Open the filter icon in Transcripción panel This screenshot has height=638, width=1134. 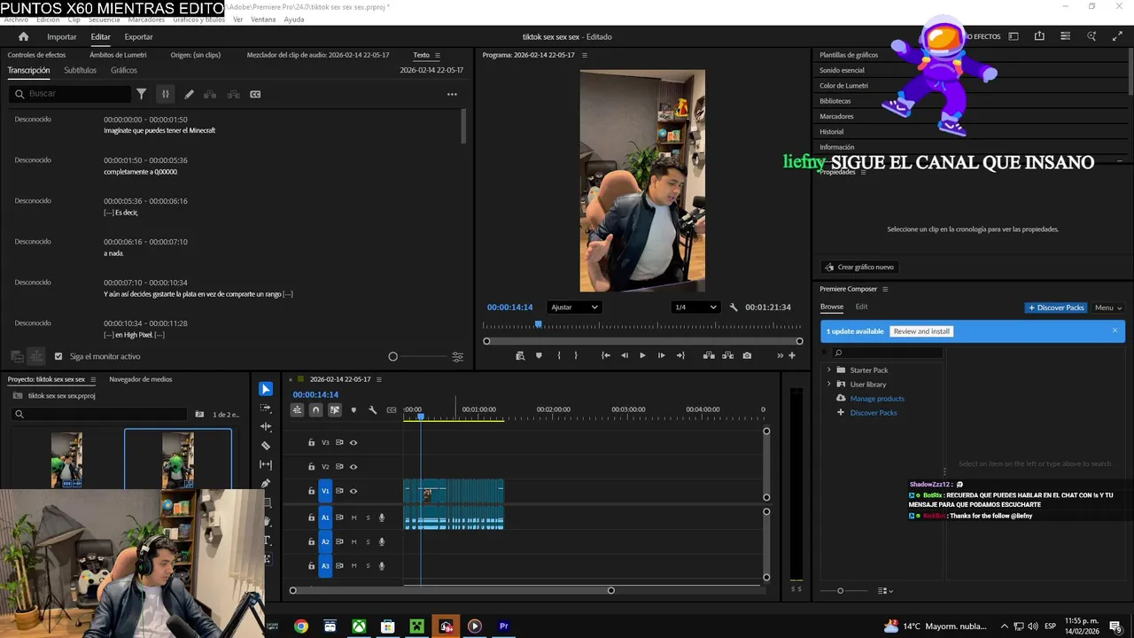tap(141, 94)
